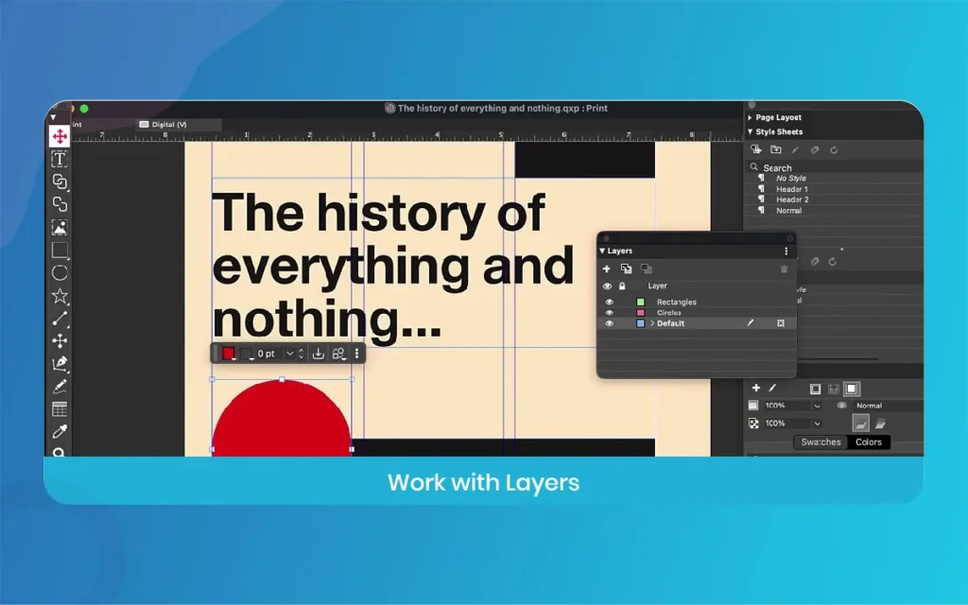The height and width of the screenshot is (605, 968).
Task: Select the Rectangle Box tool
Action: pyautogui.click(x=60, y=250)
